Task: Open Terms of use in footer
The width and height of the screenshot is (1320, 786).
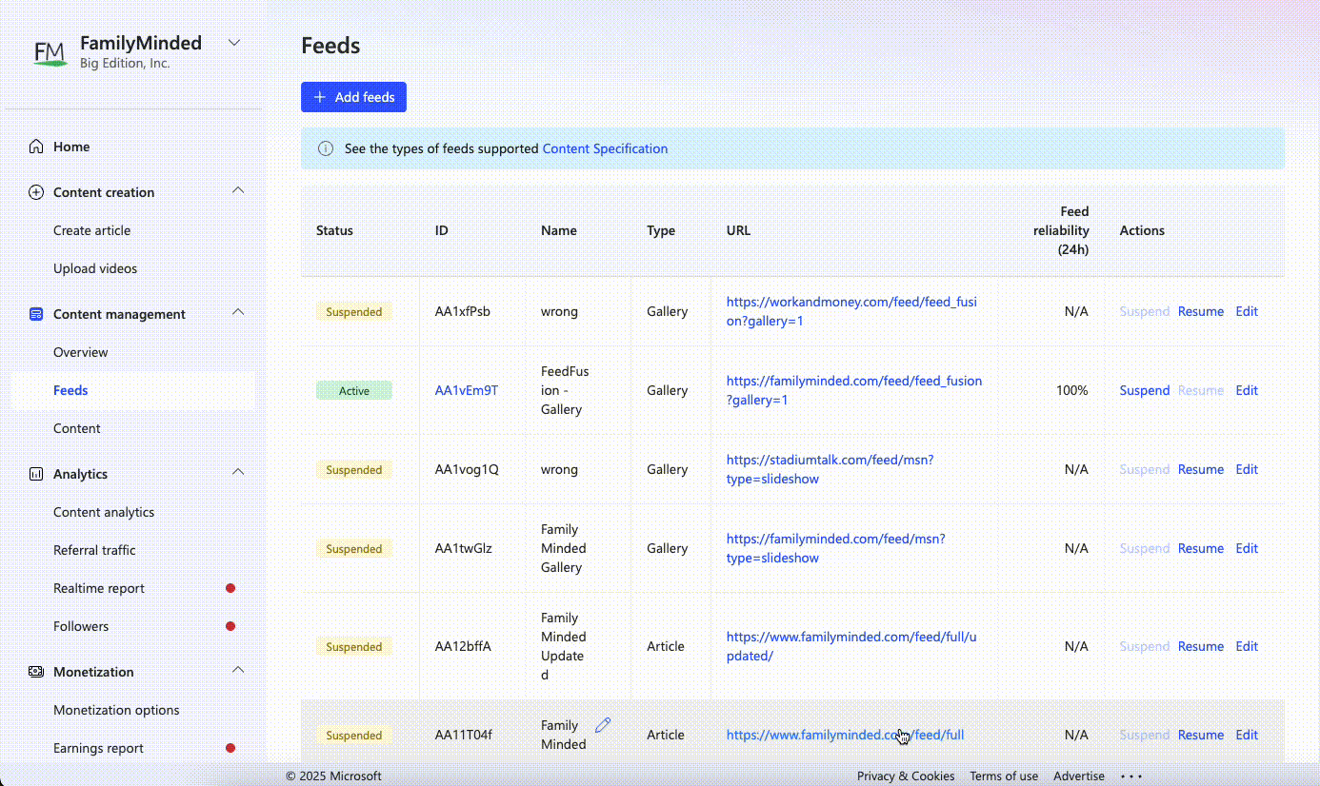Action: (1004, 776)
